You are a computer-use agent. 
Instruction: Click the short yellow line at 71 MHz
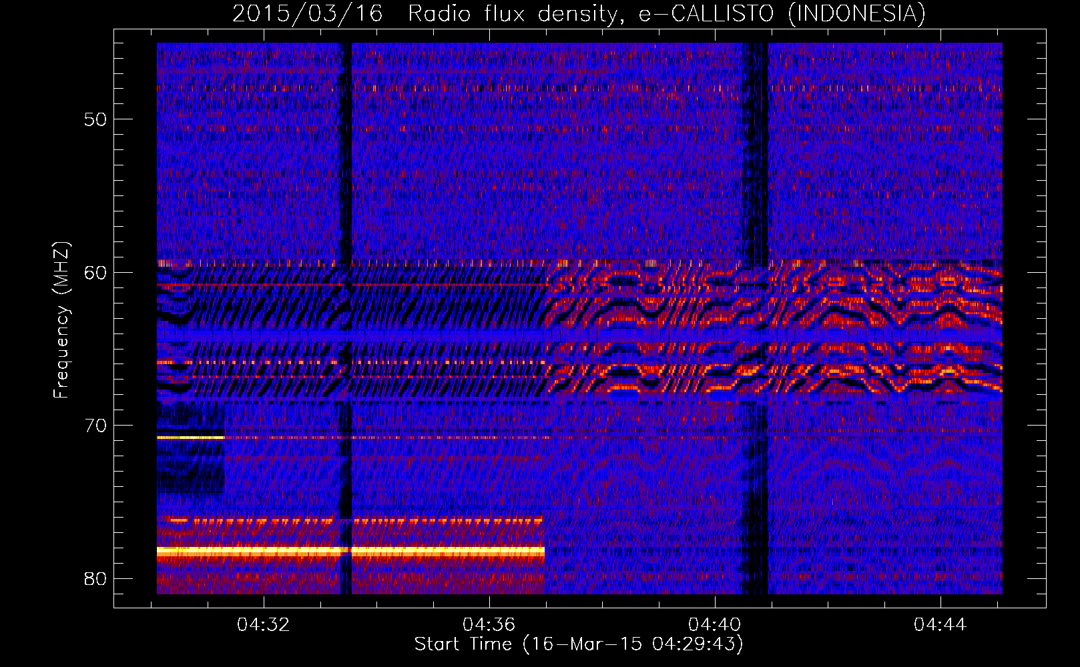coord(190,438)
